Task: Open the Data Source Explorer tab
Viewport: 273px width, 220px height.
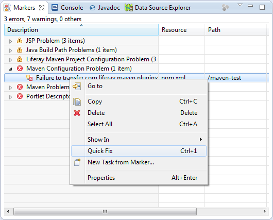Action: (x=158, y=8)
